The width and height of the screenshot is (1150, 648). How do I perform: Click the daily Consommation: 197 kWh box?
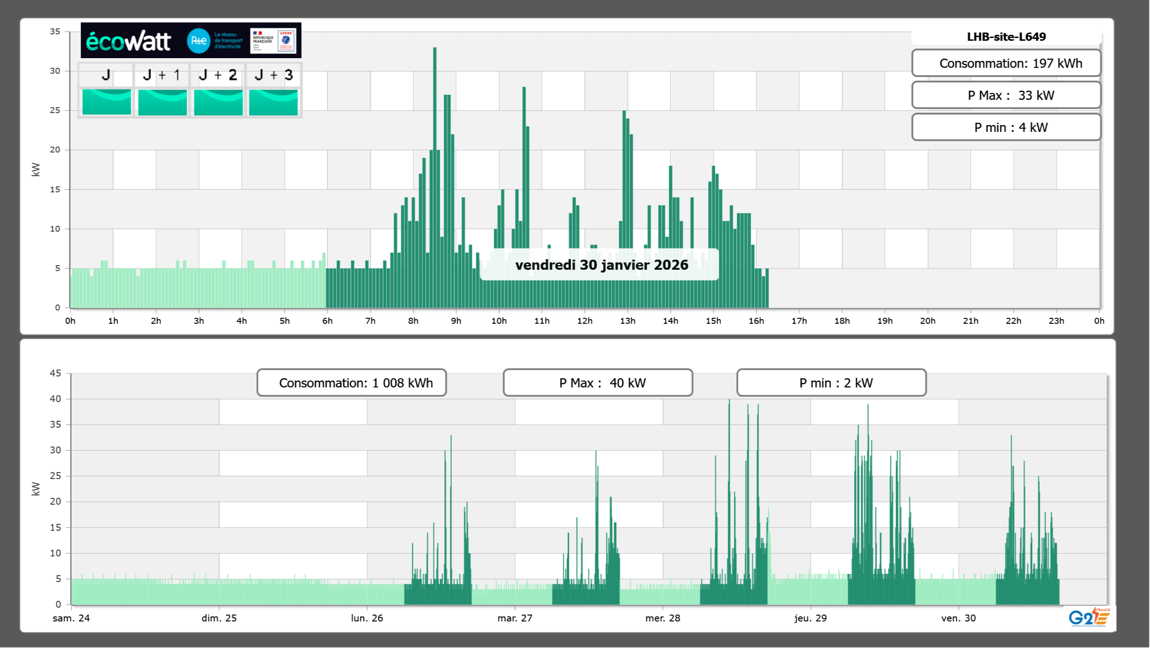[1006, 63]
